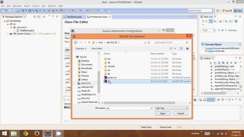Click the search magnifier in dialog search box
This screenshot has height=137, width=244.
pyautogui.click(x=187, y=42)
